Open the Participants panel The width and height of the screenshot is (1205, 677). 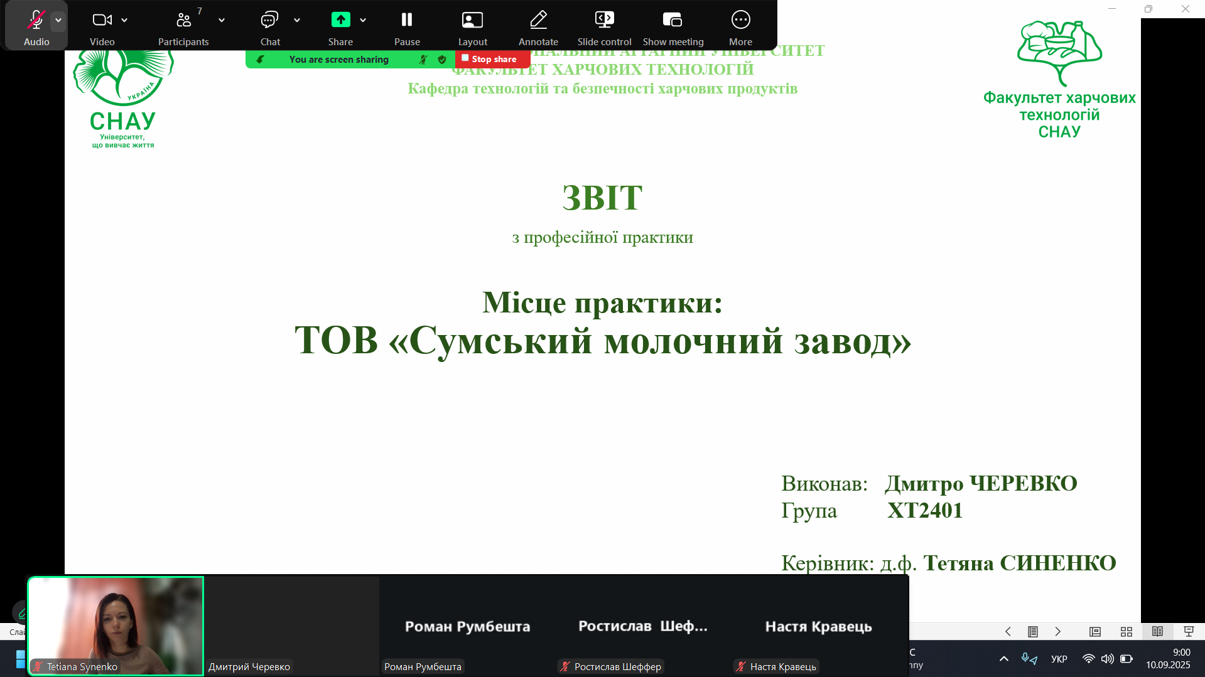pyautogui.click(x=183, y=26)
